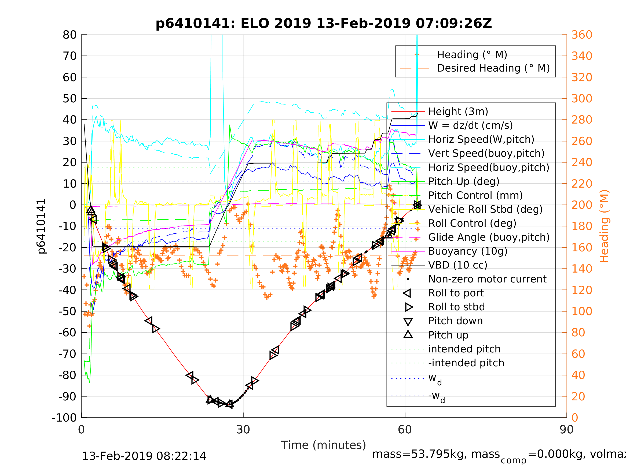Image resolution: width=626 pixels, height=469 pixels.
Task: Click the red Height line sample in legend
Action: click(408, 112)
